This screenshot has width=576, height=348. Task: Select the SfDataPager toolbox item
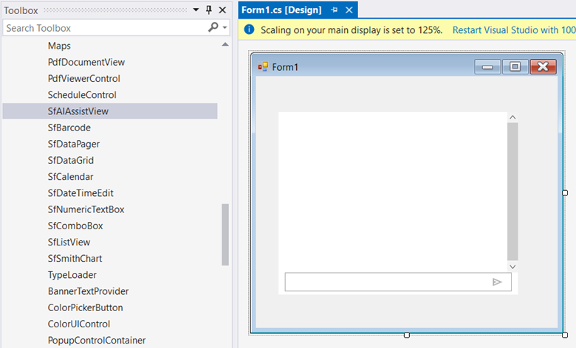click(x=73, y=144)
